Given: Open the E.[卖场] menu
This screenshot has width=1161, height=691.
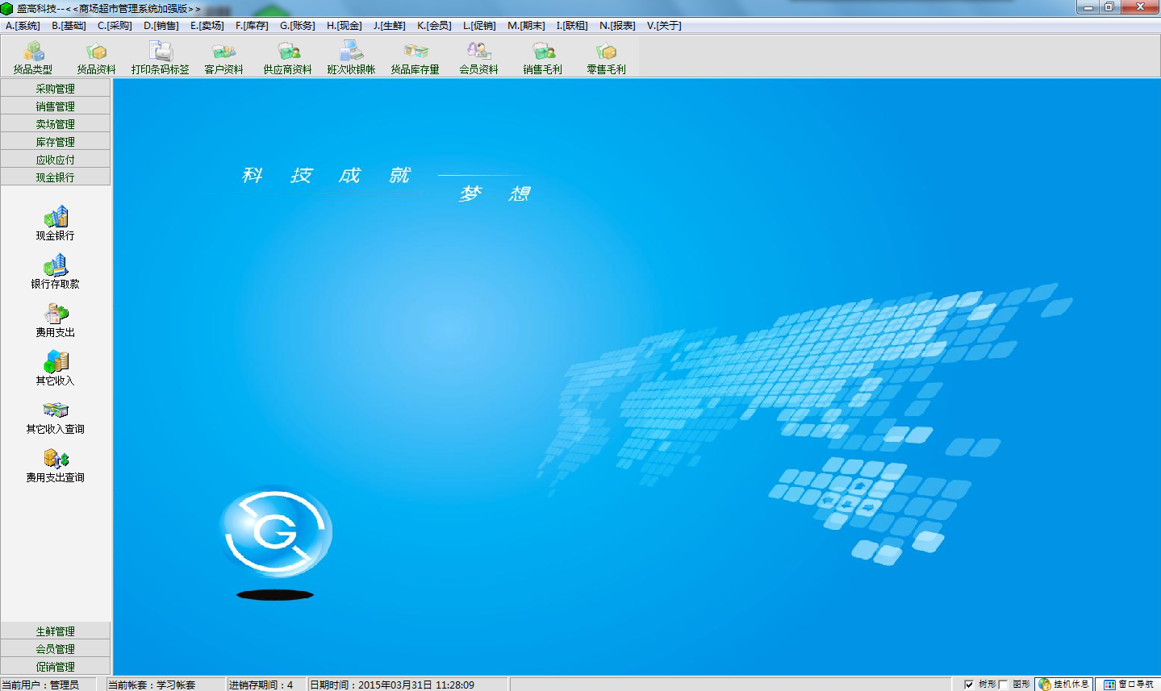Looking at the screenshot, I should point(207,26).
